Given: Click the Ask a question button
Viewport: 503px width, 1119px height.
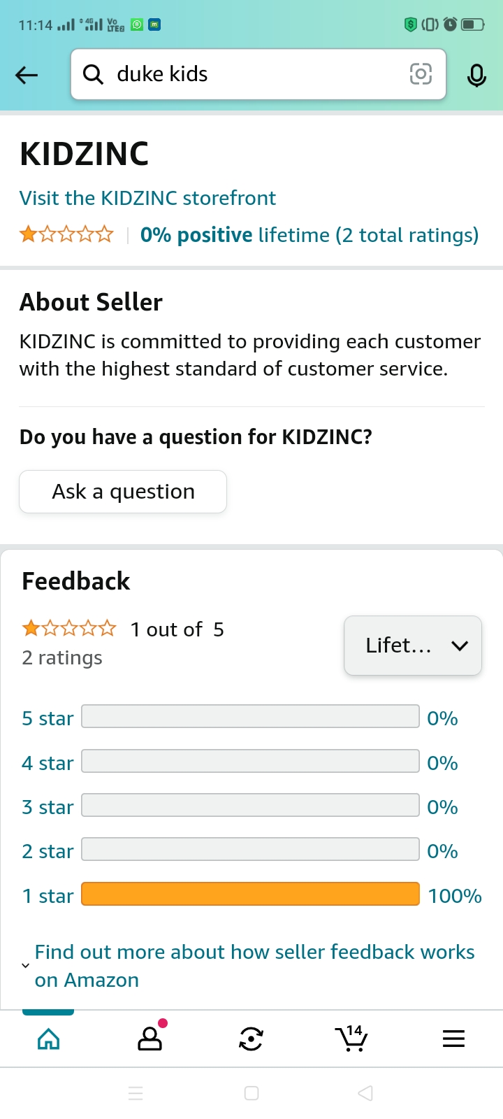Looking at the screenshot, I should 123,492.
